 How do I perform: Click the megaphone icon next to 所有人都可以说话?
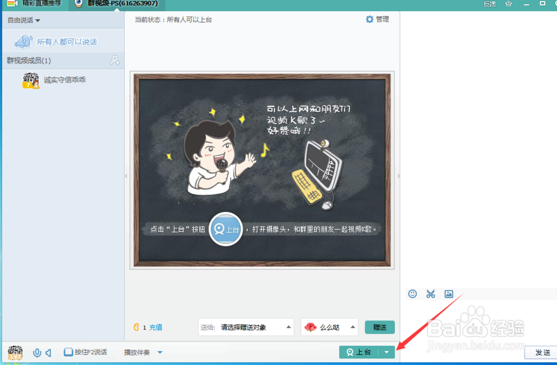pyautogui.click(x=22, y=40)
